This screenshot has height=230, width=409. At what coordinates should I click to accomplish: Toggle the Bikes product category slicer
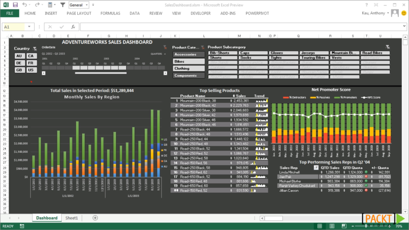click(x=189, y=61)
